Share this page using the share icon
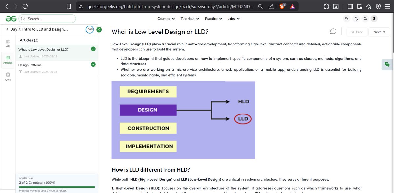 tap(271, 6)
